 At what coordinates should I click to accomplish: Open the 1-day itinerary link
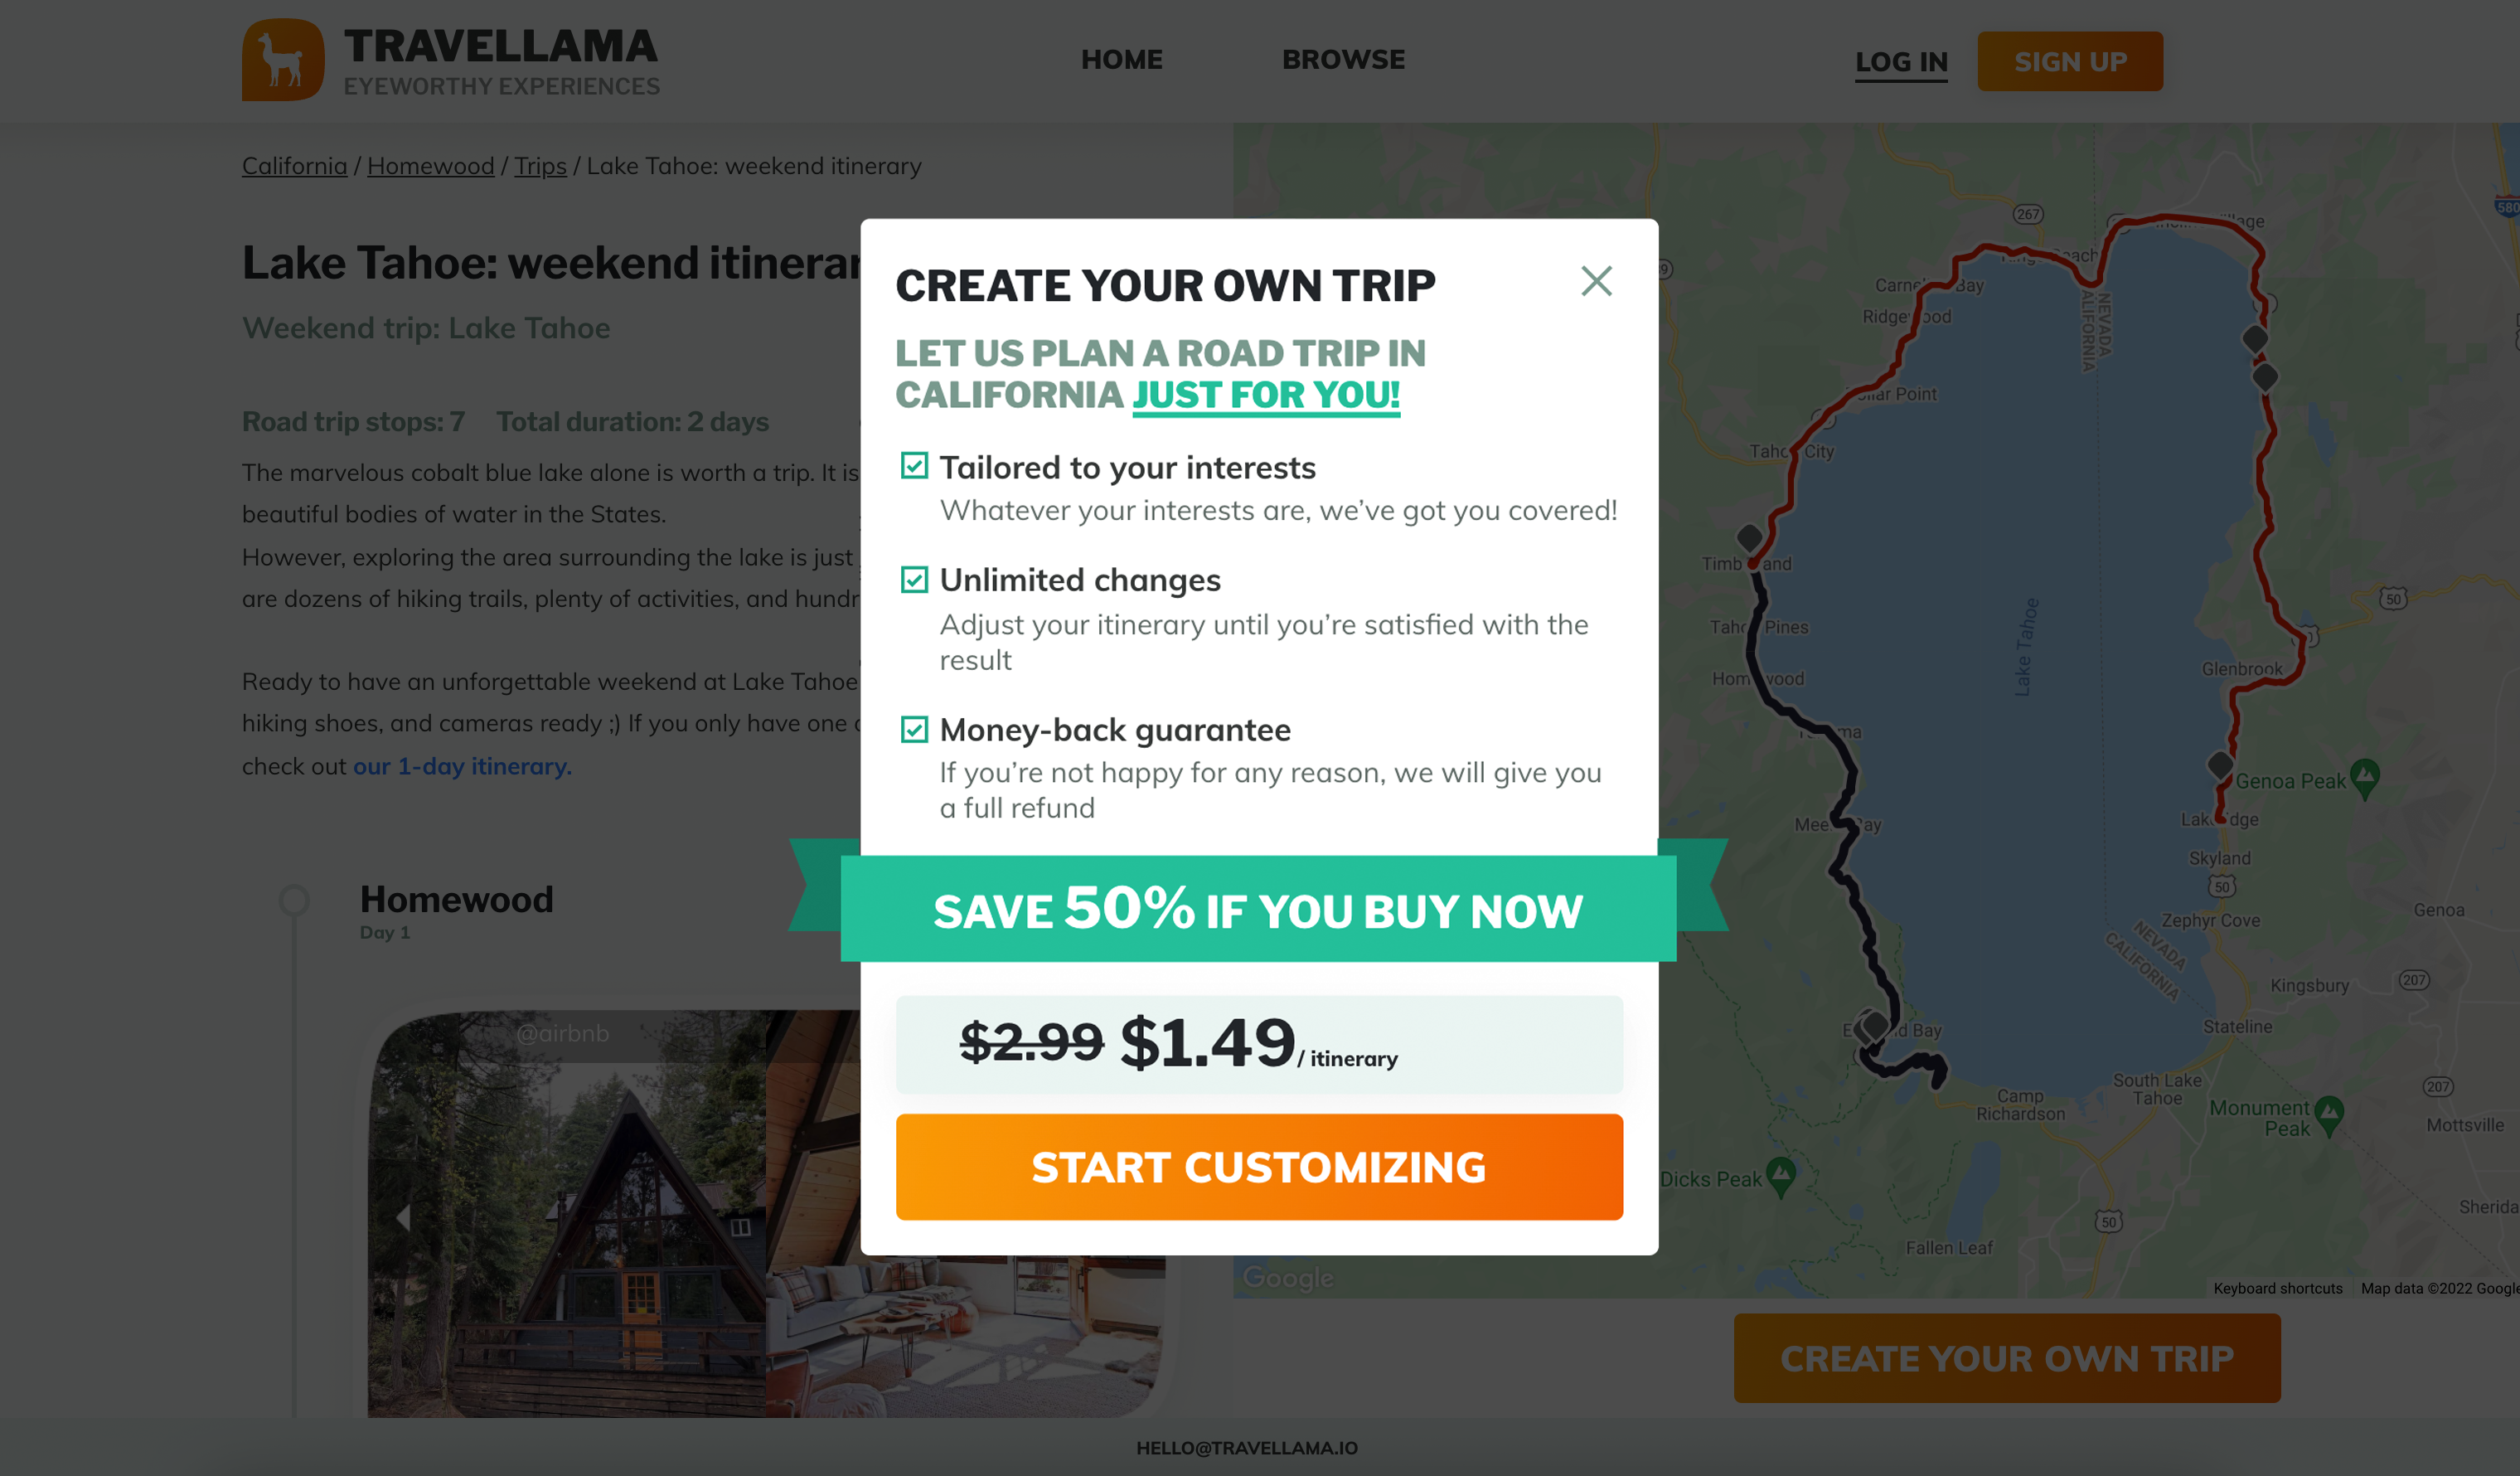click(x=462, y=766)
